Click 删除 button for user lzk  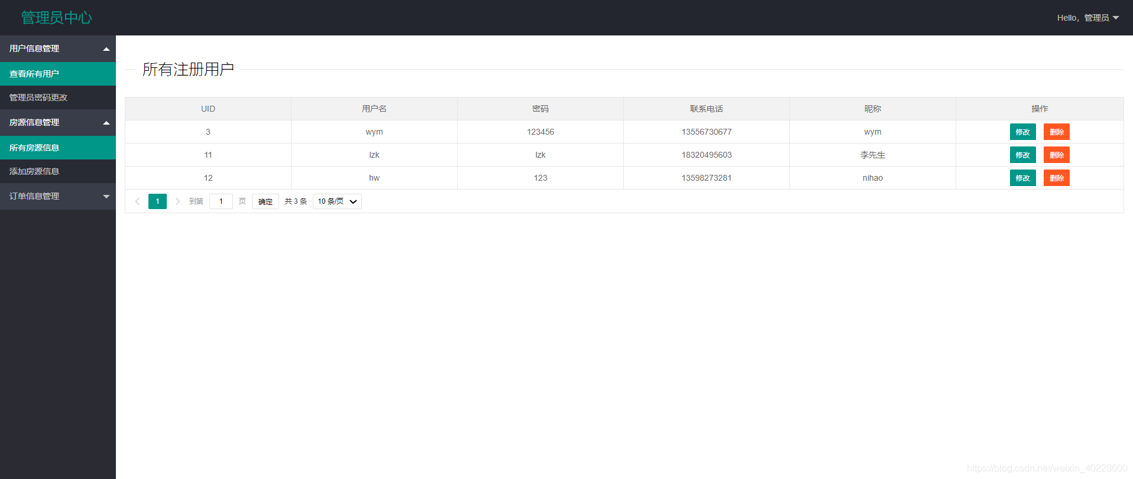click(x=1056, y=155)
